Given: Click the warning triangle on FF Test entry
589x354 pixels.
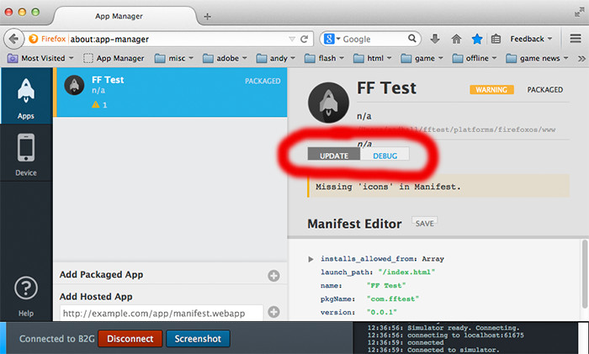Looking at the screenshot, I should coord(96,105).
